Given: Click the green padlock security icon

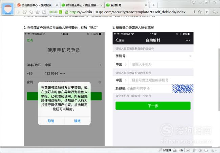Looking at the screenshot, I should point(67,12).
